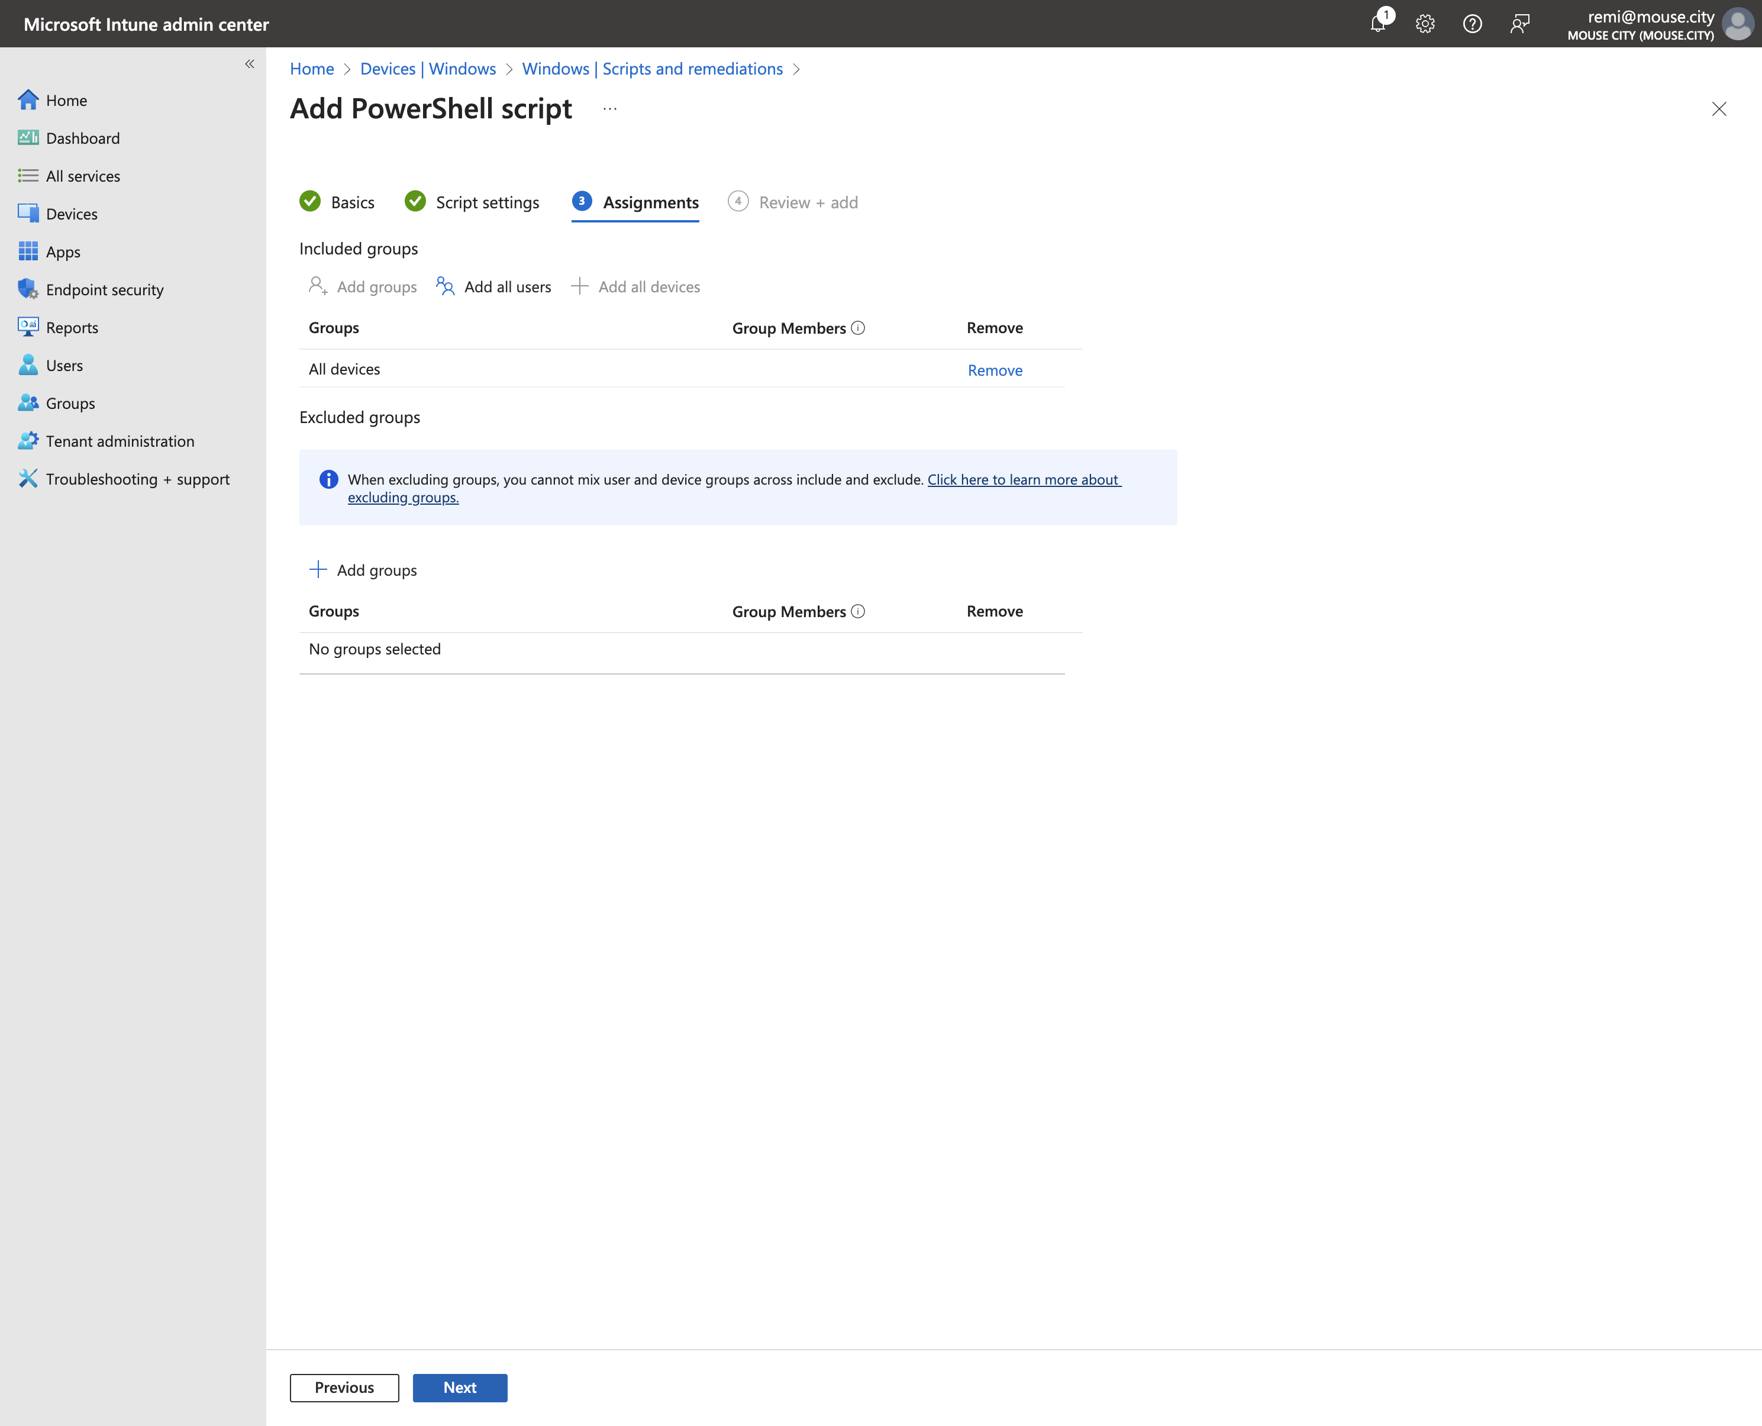Open Tenant administration in the sidebar
Viewport: 1762px width, 1426px height.
(x=106, y=440)
